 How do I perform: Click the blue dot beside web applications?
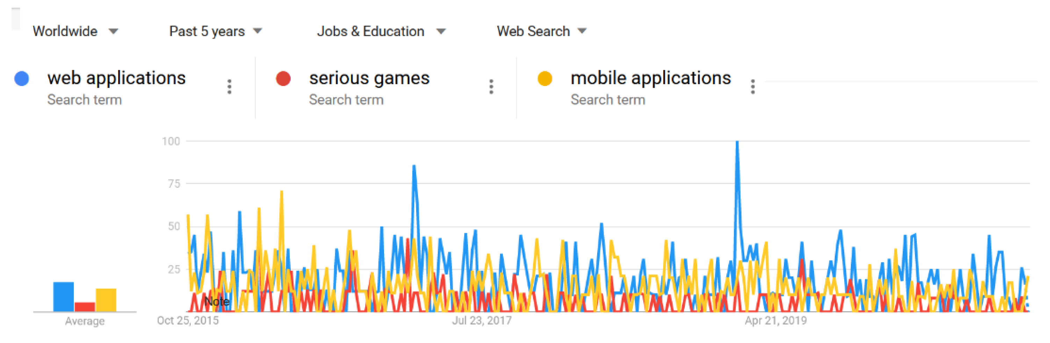(22, 79)
